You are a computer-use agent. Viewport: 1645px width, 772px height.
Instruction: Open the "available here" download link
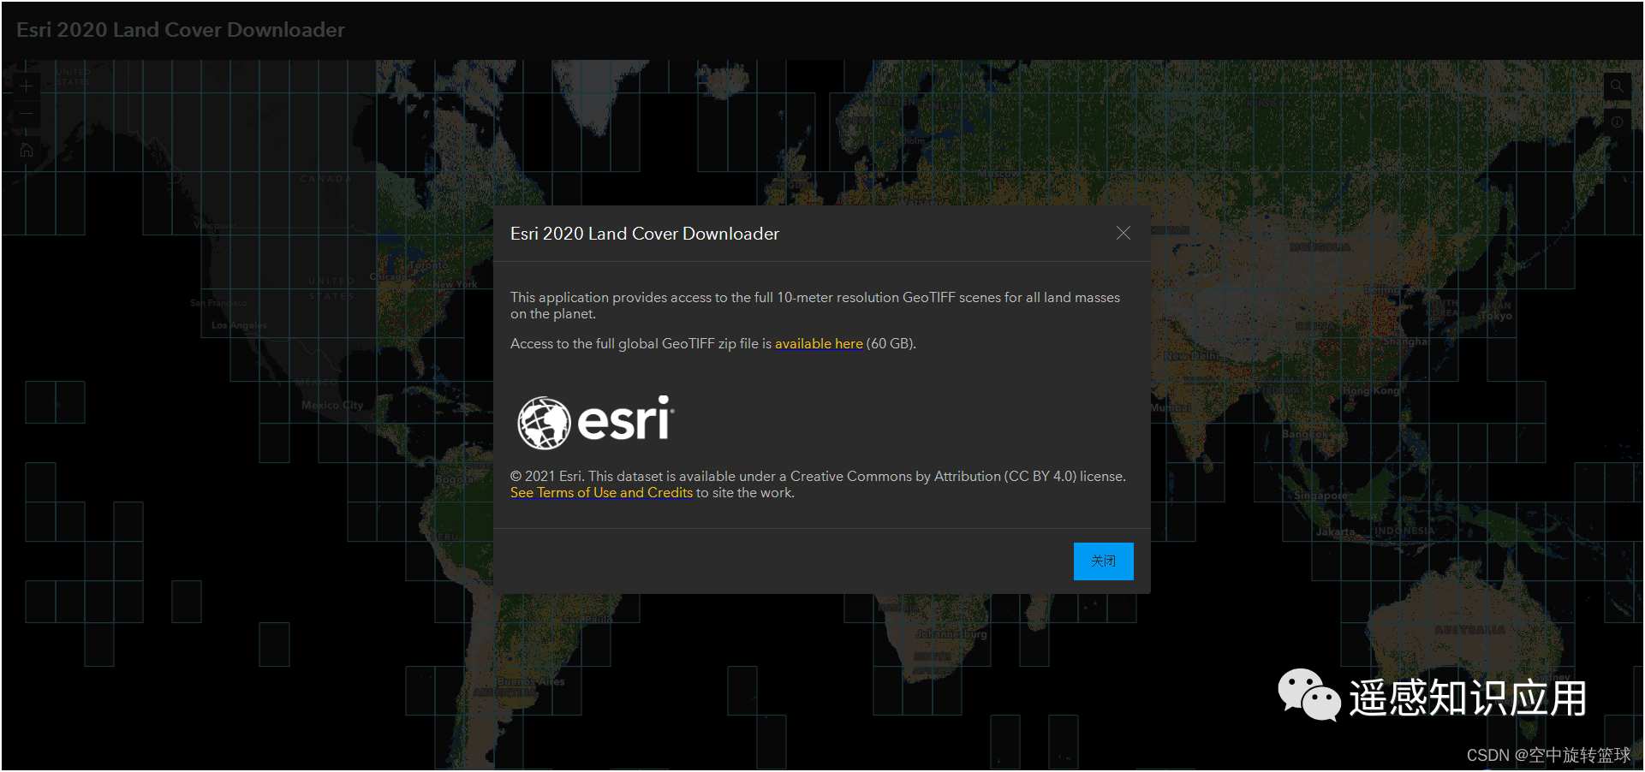coord(818,344)
